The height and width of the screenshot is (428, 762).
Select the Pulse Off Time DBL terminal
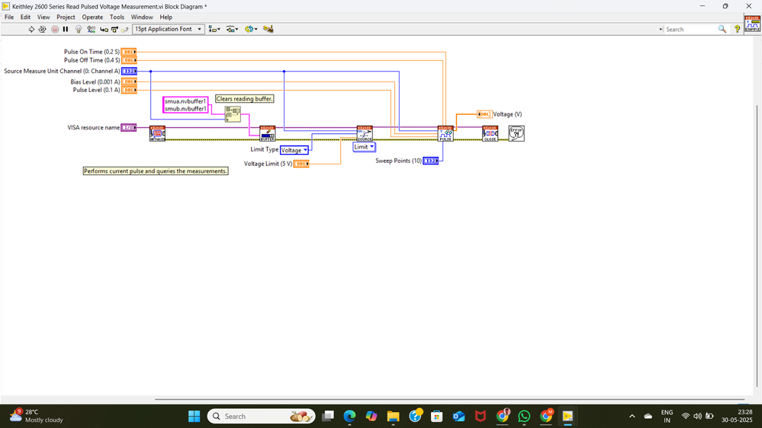click(129, 60)
